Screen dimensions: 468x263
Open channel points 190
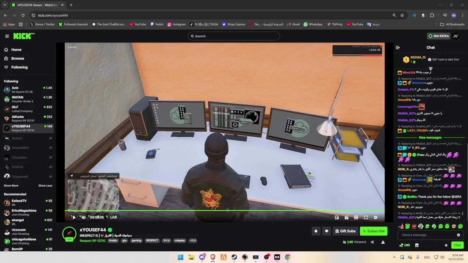tap(404, 245)
